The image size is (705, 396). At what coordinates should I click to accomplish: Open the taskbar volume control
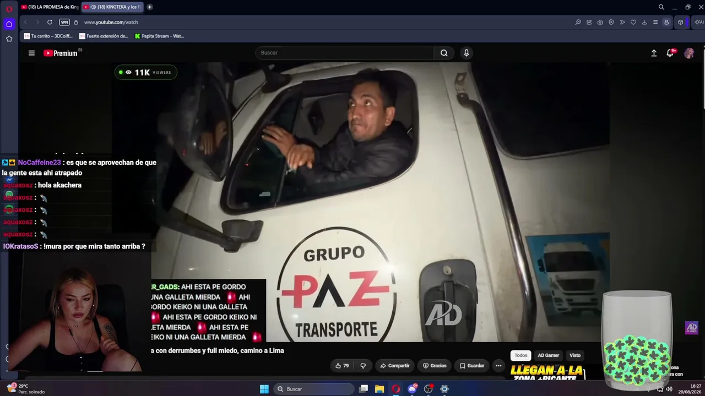tap(669, 389)
